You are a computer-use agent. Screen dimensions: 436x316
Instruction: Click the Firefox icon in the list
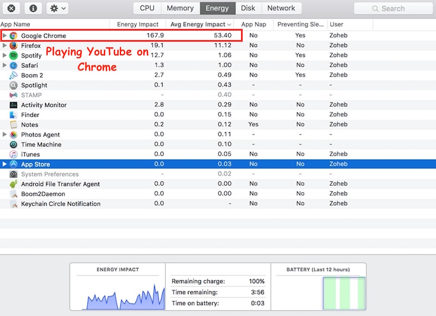(x=14, y=46)
